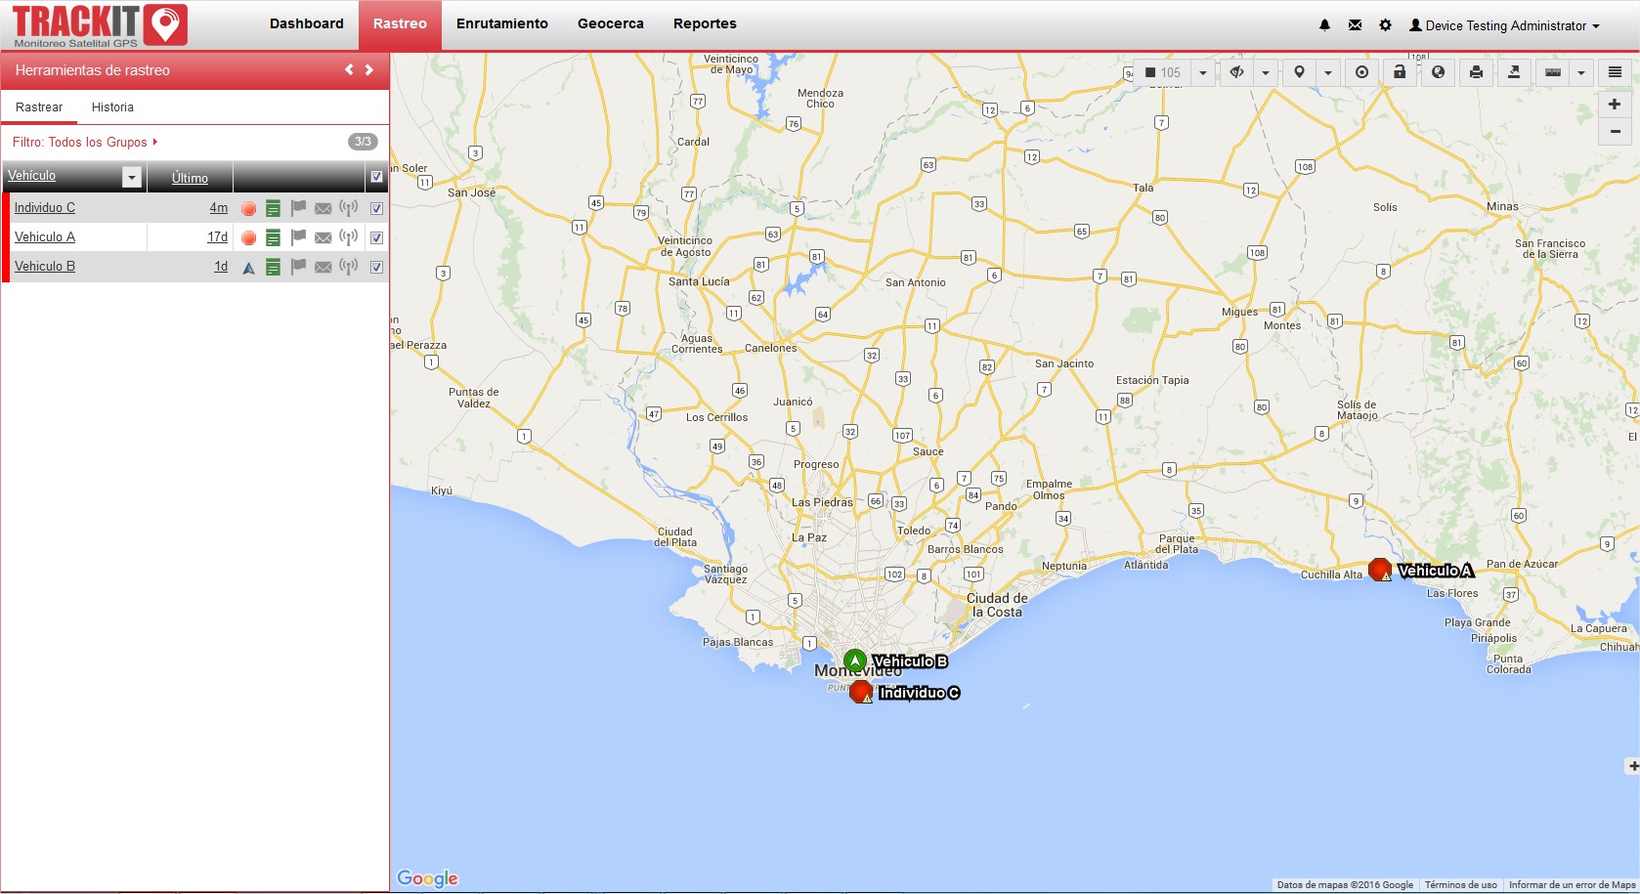Uncheck the Individuo C checkbox

click(x=376, y=208)
